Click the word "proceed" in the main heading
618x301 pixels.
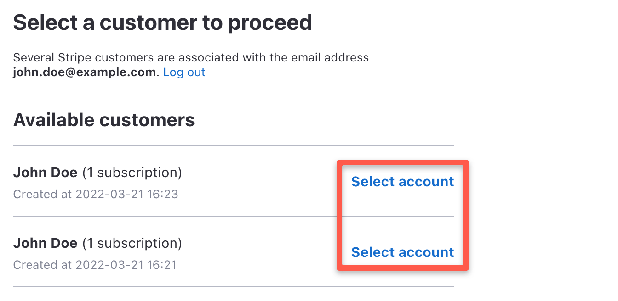[270, 22]
